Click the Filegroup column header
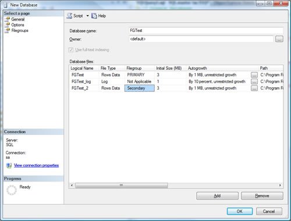The height and width of the screenshot is (221, 291). pyautogui.click(x=140, y=68)
